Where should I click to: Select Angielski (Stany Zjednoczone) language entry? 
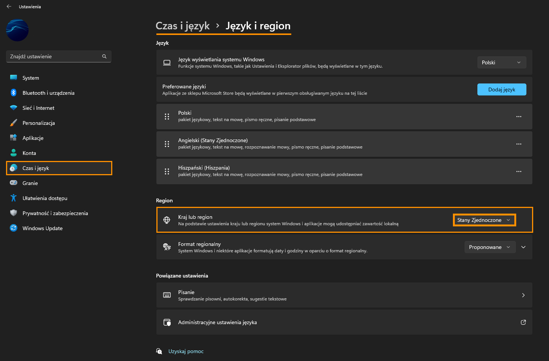pos(213,140)
